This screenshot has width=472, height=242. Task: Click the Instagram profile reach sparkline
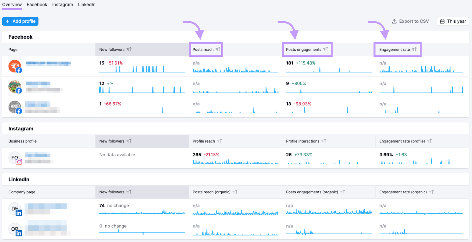pos(235,161)
